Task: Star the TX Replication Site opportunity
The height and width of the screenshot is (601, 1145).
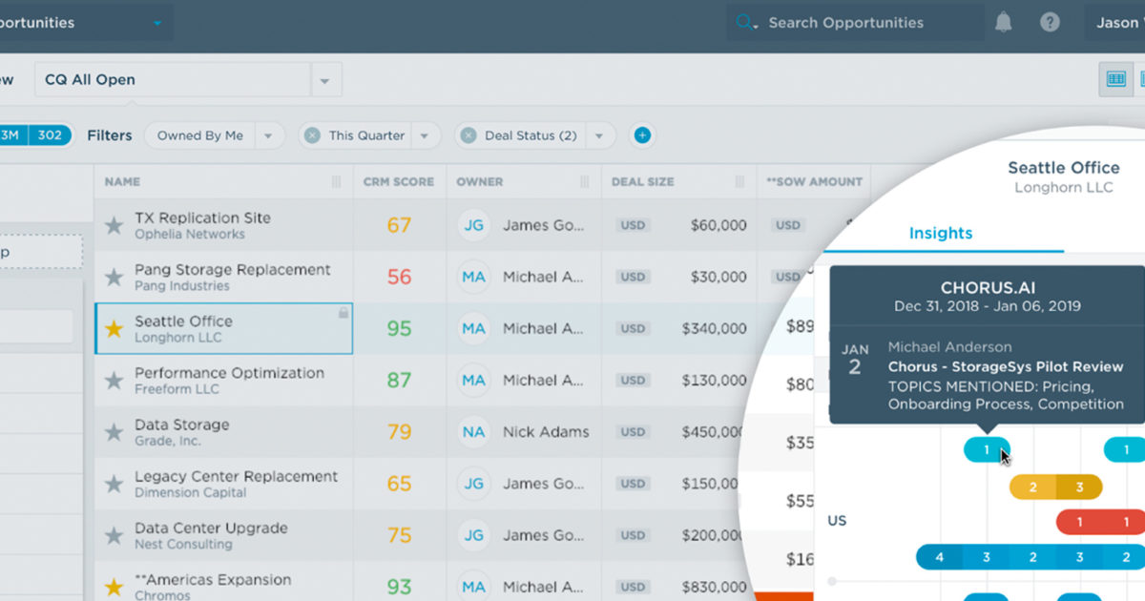Action: click(114, 226)
